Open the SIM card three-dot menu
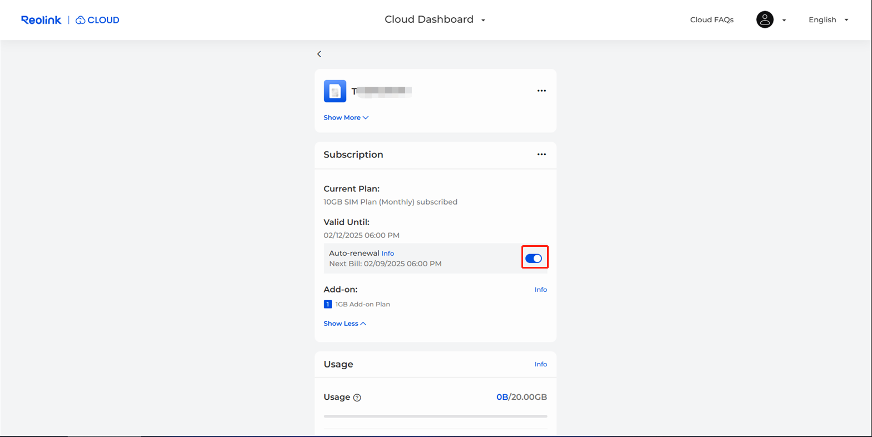872x437 pixels. click(541, 91)
